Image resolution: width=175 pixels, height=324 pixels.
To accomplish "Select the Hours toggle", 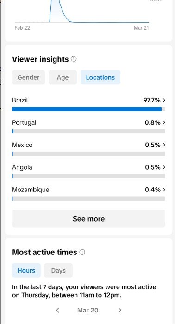I will [26, 270].
